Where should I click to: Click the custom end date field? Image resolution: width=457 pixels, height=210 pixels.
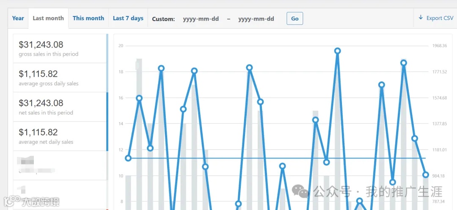pyautogui.click(x=256, y=19)
